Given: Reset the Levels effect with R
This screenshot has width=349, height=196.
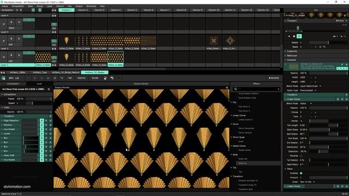Looking at the screenshot, I should pos(46,134).
